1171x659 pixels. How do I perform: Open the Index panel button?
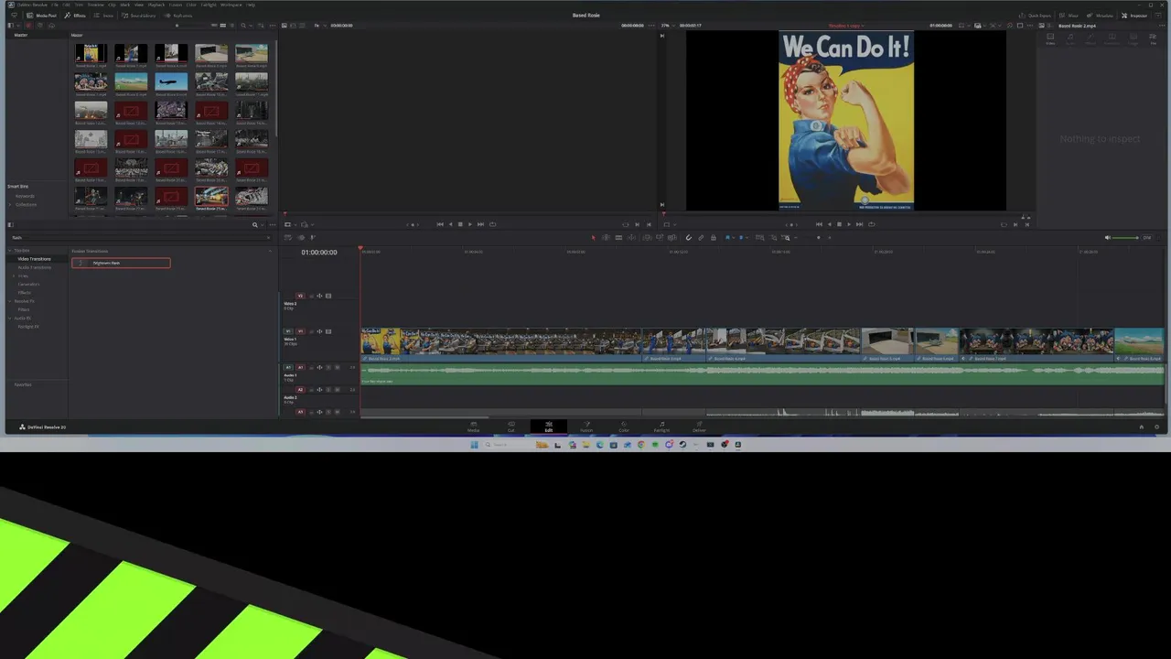coord(103,16)
